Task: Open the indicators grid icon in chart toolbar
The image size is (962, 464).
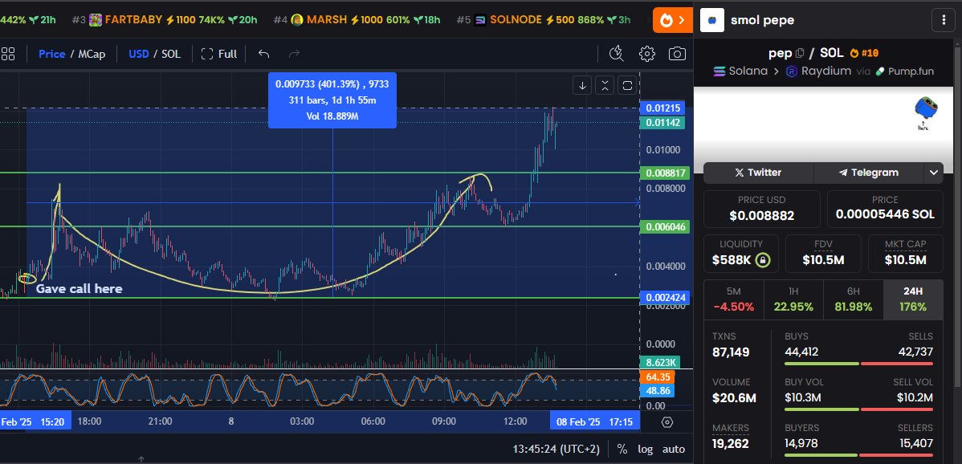Action: click(7, 54)
